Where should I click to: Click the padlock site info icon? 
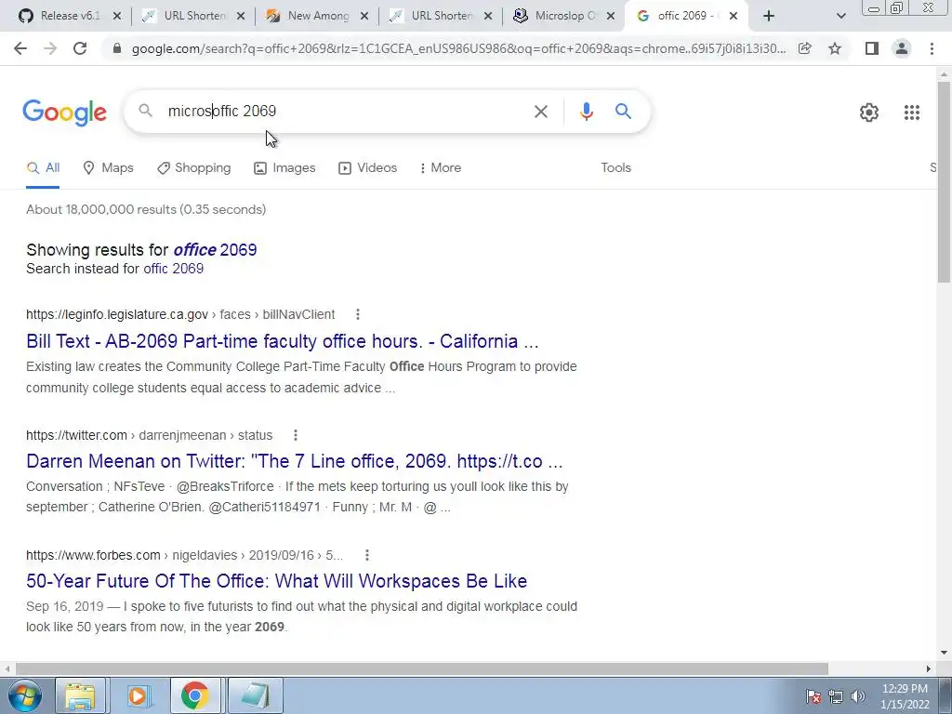pos(117,48)
